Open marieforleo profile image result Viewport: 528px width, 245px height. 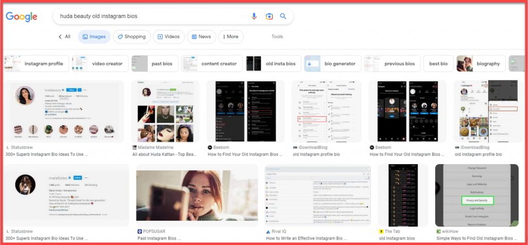[x=67, y=195]
